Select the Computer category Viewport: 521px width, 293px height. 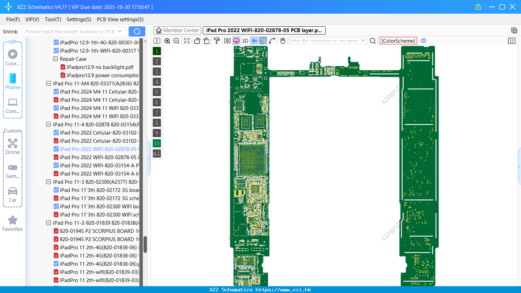click(13, 106)
